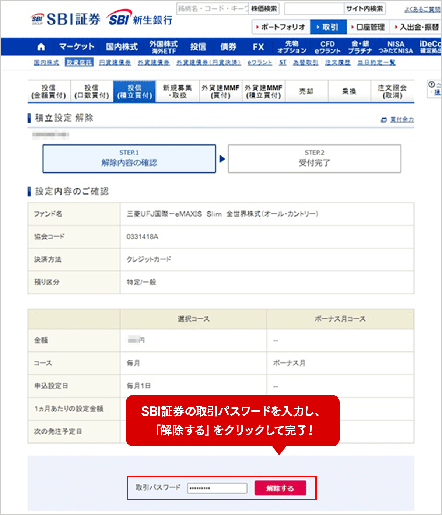Viewport: 442px width, 515px height.
Task: Open the 入出金・振替 menu
Action: [x=416, y=27]
